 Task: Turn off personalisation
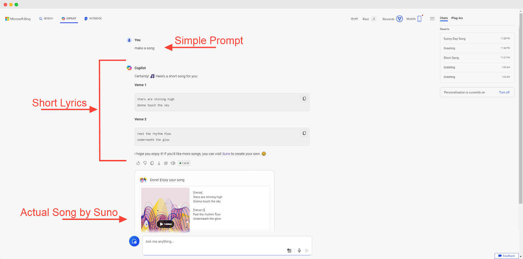pos(504,92)
